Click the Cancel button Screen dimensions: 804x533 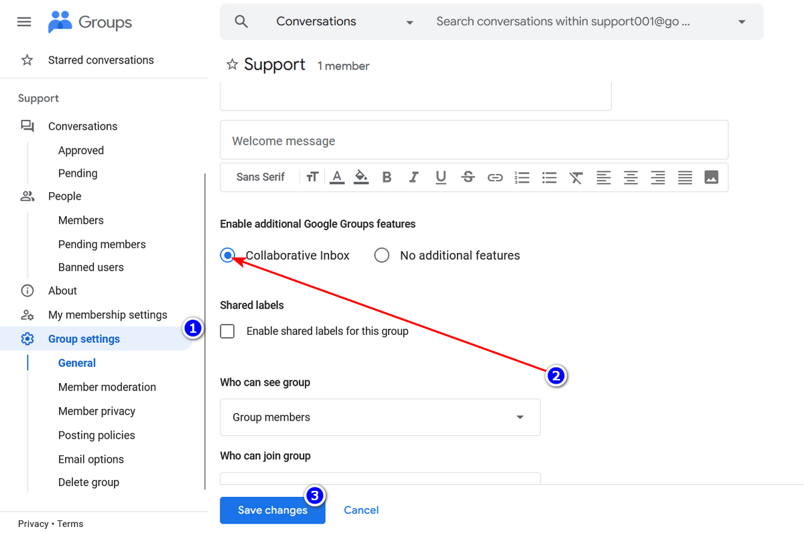(361, 510)
